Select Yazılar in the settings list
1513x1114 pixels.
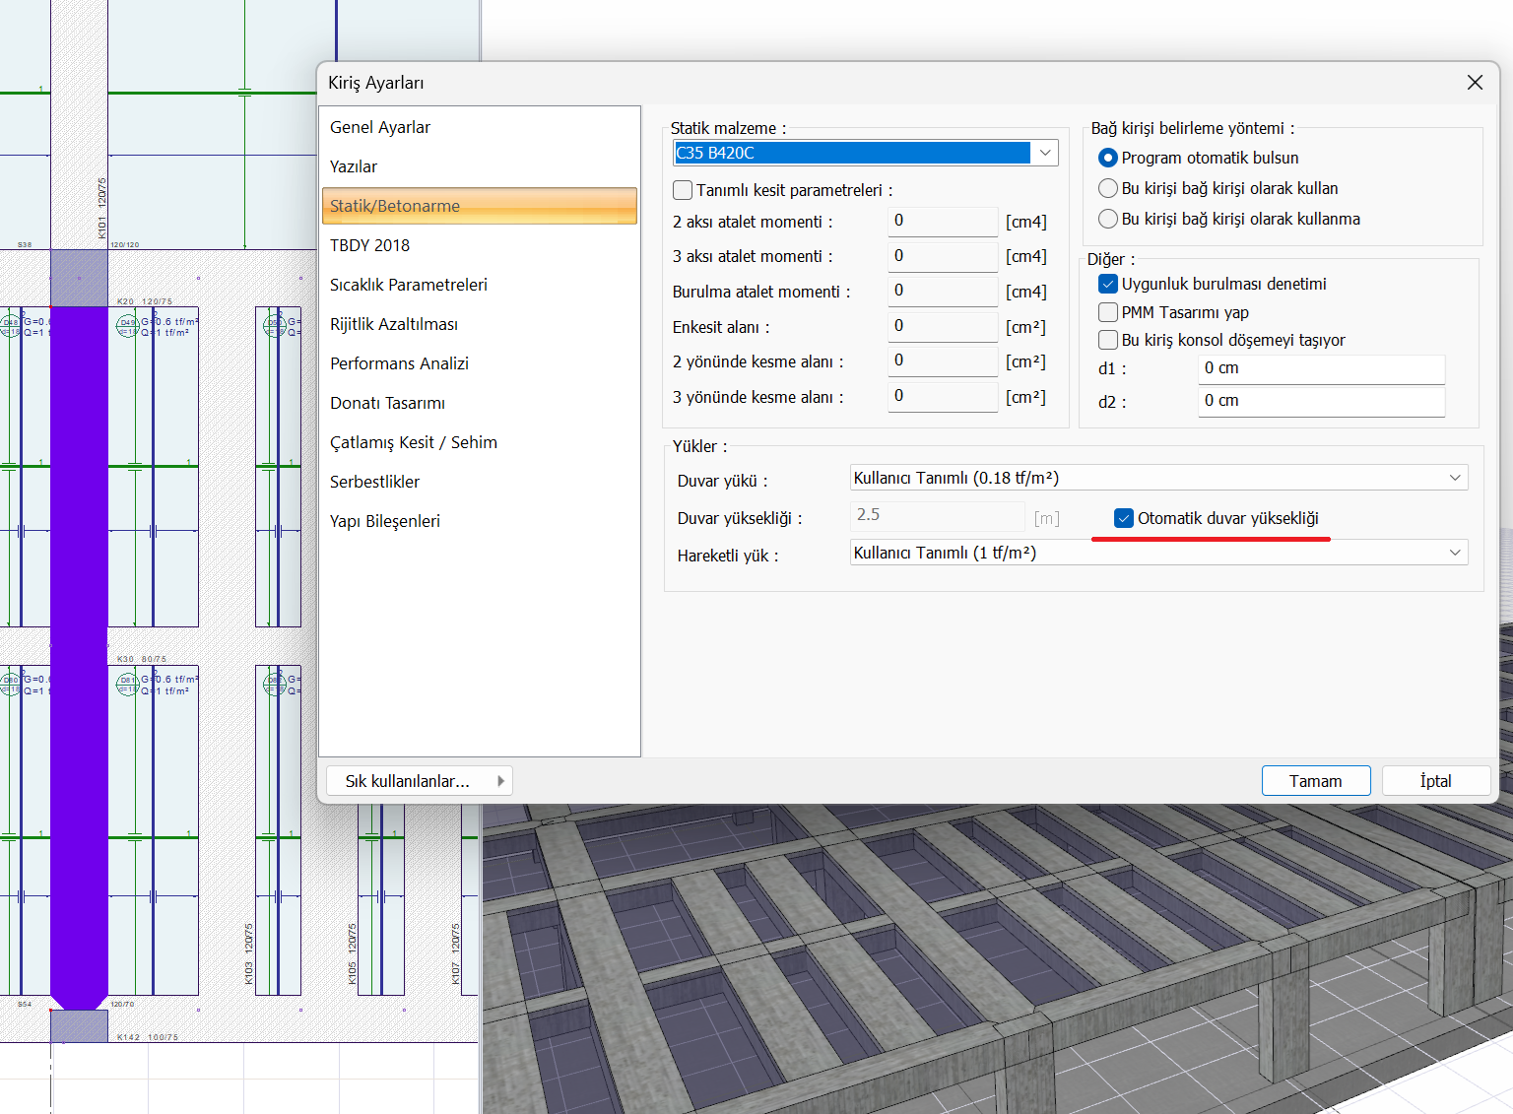click(354, 166)
